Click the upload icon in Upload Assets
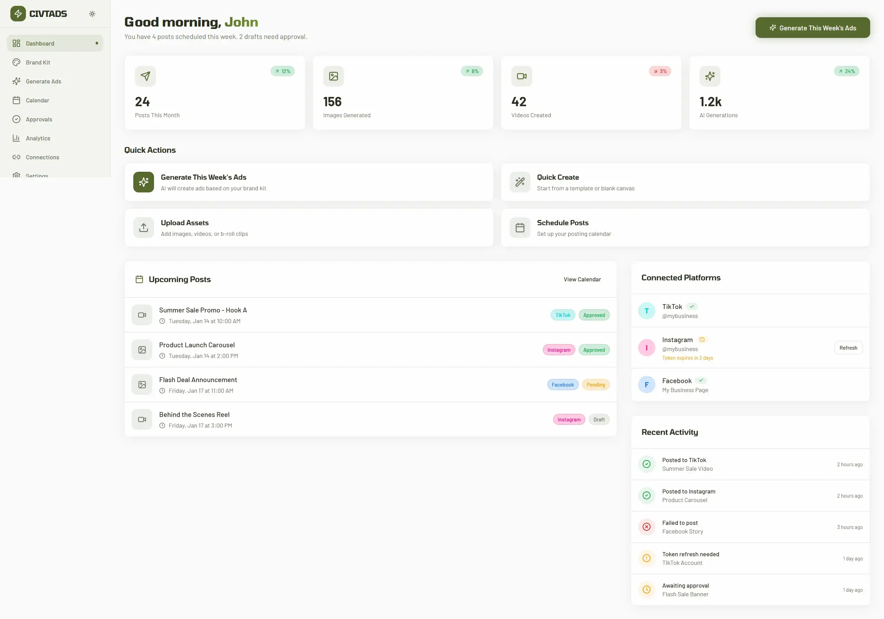Image resolution: width=884 pixels, height=619 pixels. click(x=143, y=227)
